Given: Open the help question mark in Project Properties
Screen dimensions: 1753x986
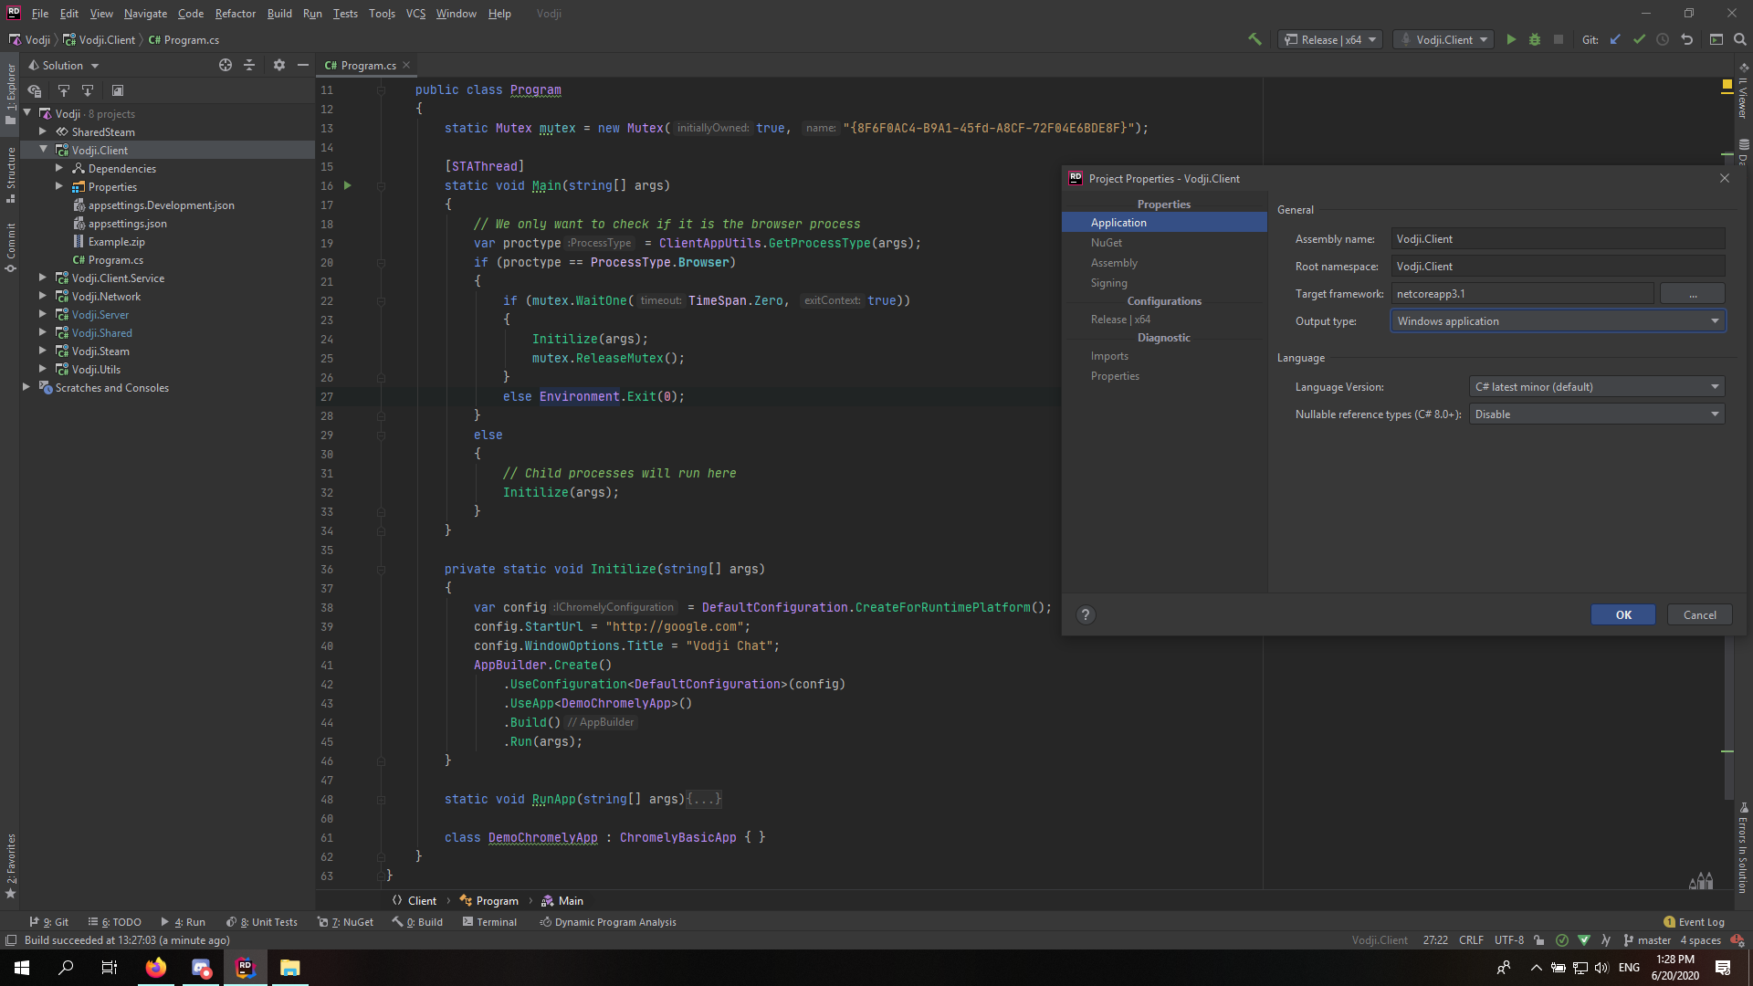Looking at the screenshot, I should tap(1085, 614).
